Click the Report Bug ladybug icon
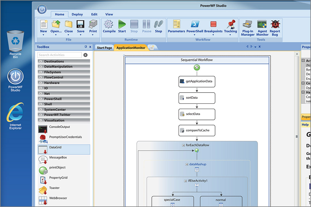This screenshot has width=311, height=207. pyautogui.click(x=275, y=24)
